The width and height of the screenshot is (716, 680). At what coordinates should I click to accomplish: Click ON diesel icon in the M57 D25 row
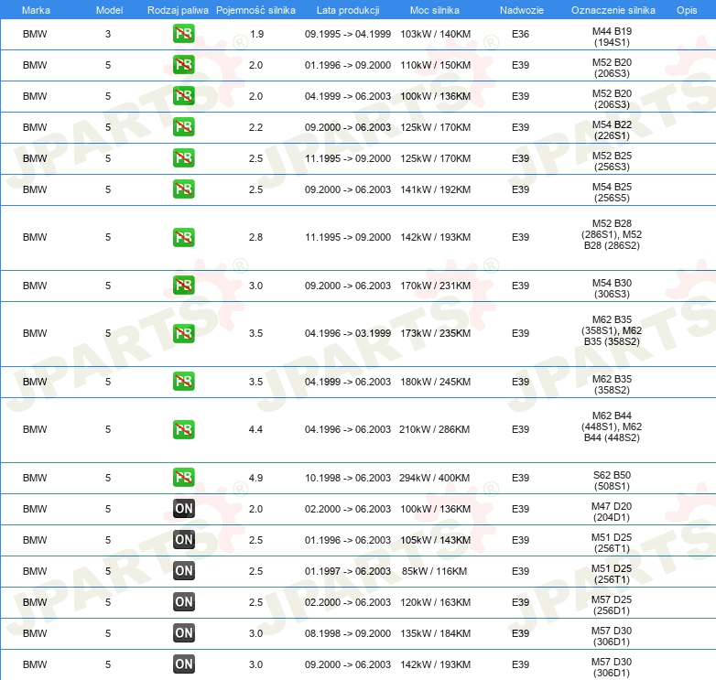click(x=184, y=602)
